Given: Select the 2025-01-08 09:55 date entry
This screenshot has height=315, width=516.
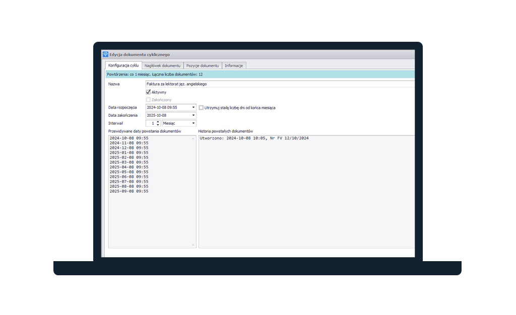Looking at the screenshot, I should click(129, 152).
